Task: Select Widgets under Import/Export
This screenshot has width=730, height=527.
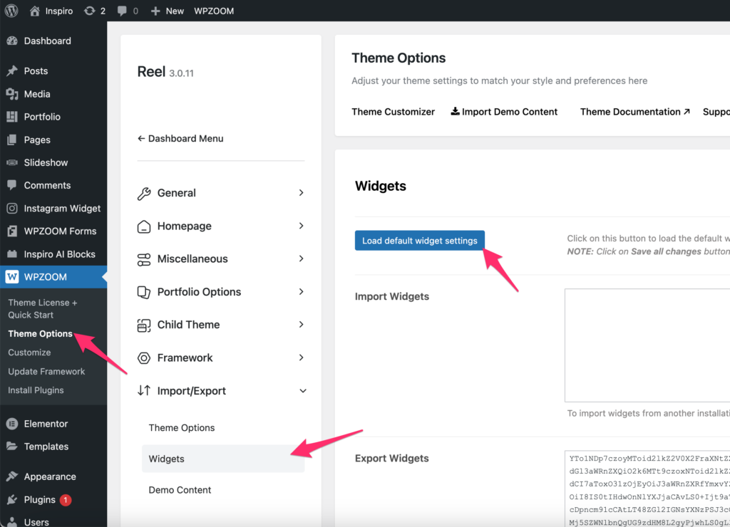Action: [x=167, y=459]
